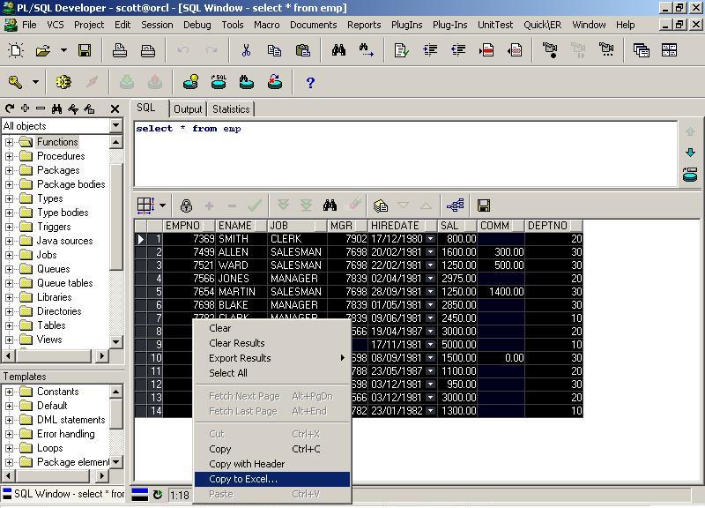The image size is (705, 508).
Task: Click the refresh icon in object browser
Action: coord(10,109)
